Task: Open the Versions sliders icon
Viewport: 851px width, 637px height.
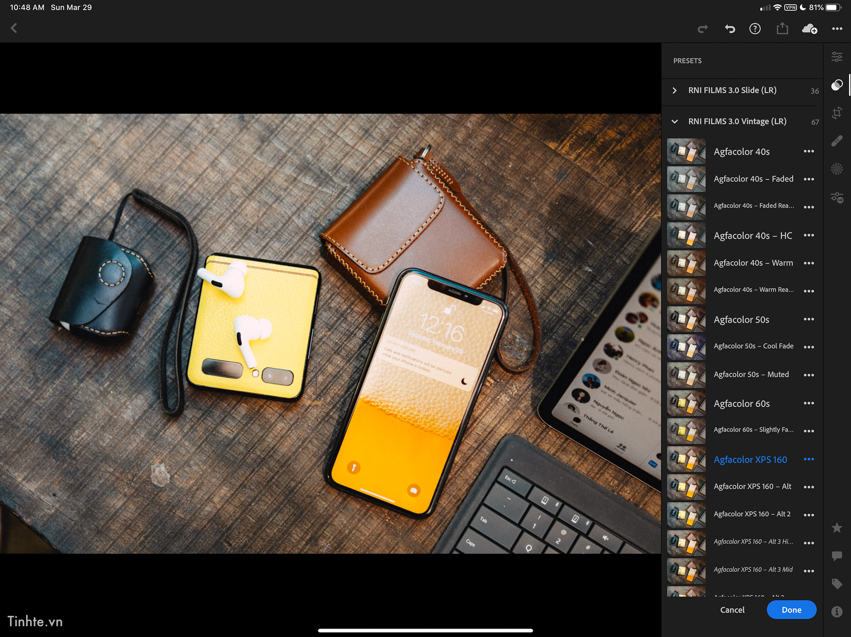Action: point(837,198)
